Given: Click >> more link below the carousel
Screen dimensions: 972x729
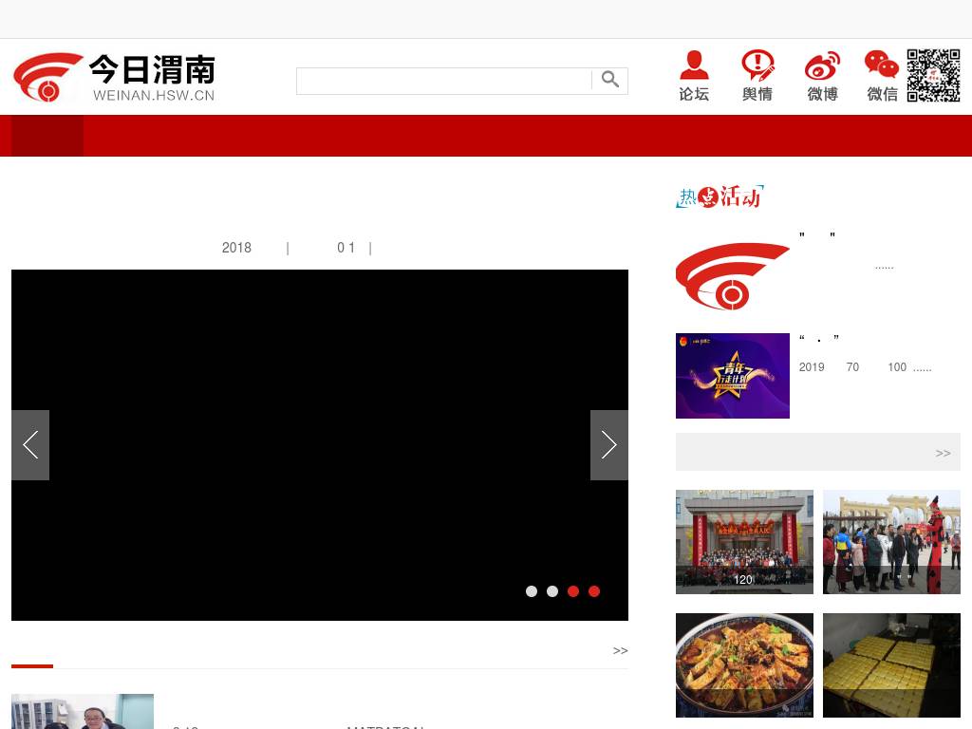Looking at the screenshot, I should (620, 650).
